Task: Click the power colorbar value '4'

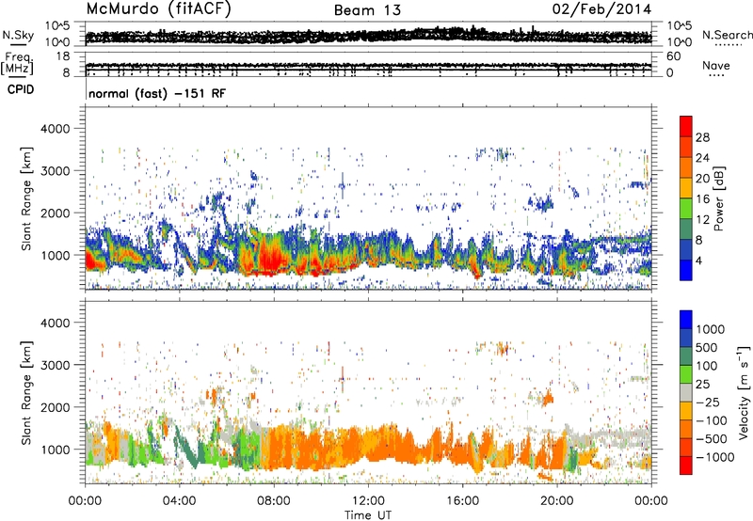Action: click(698, 260)
